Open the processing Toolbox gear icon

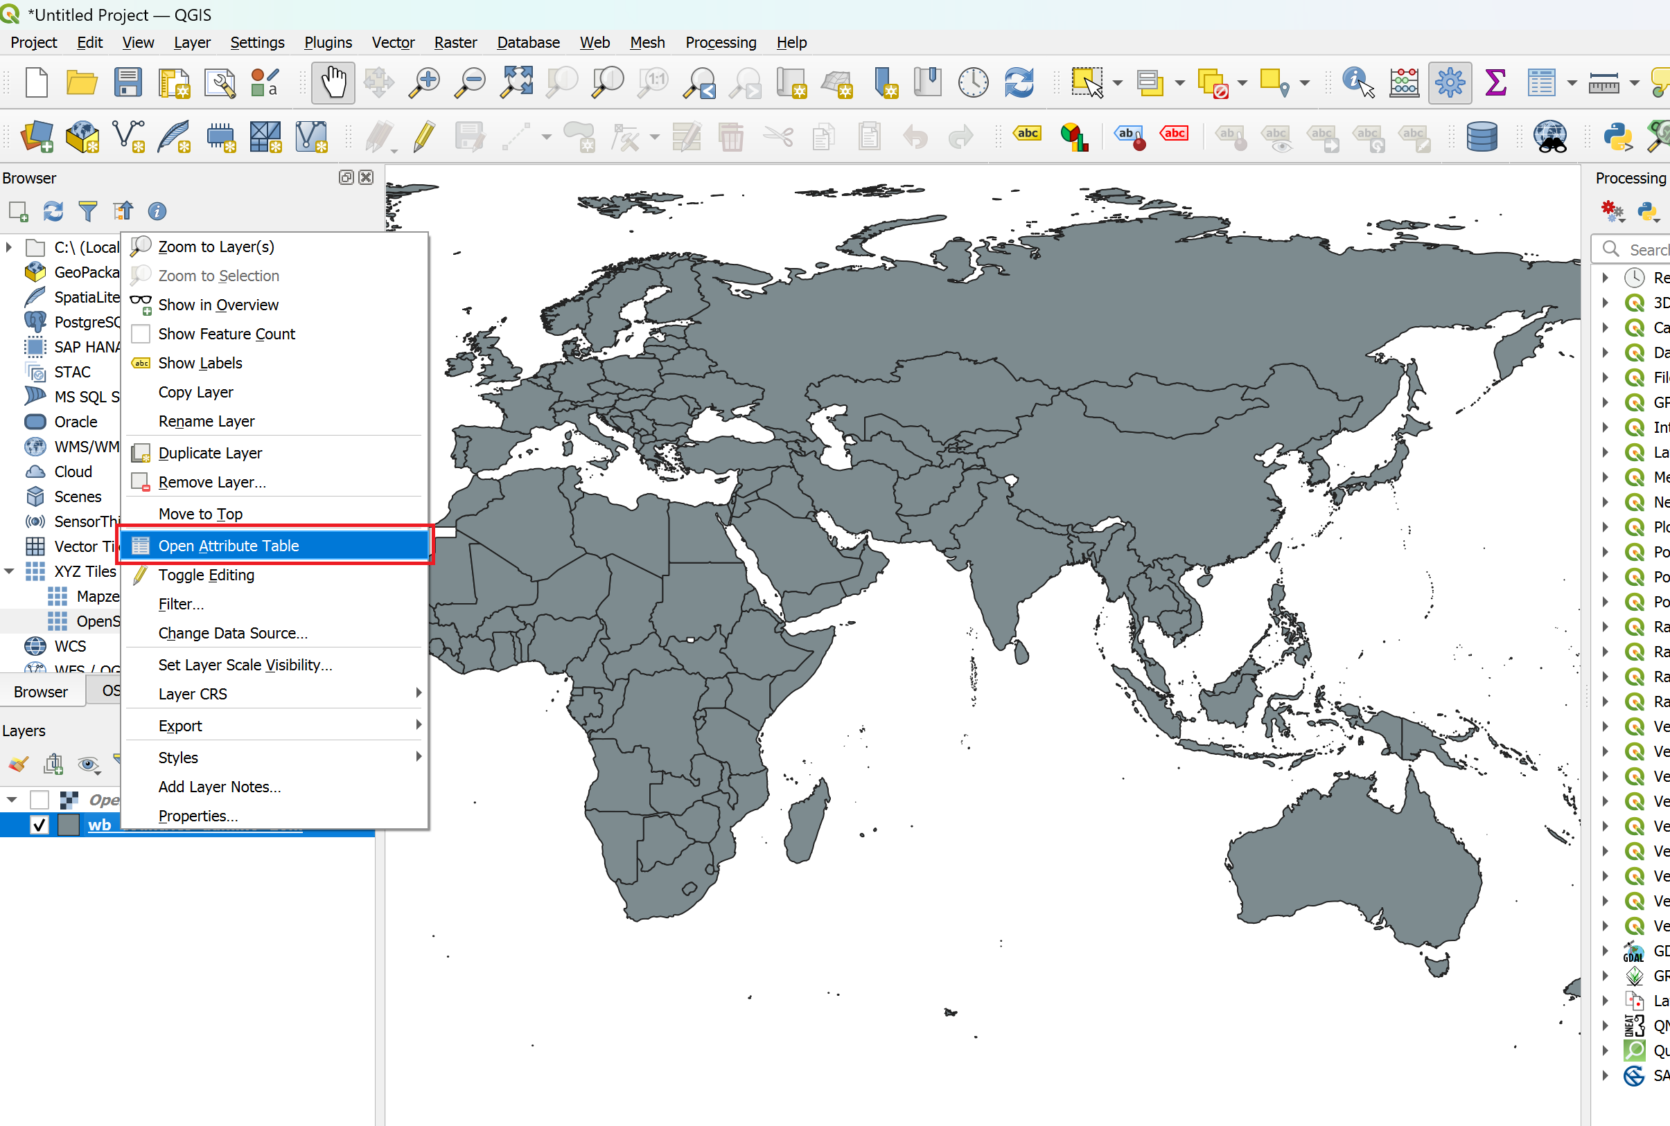tap(1450, 82)
